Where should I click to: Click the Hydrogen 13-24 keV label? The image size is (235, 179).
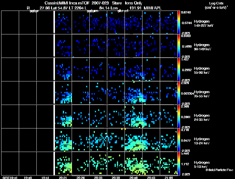pos(202,141)
